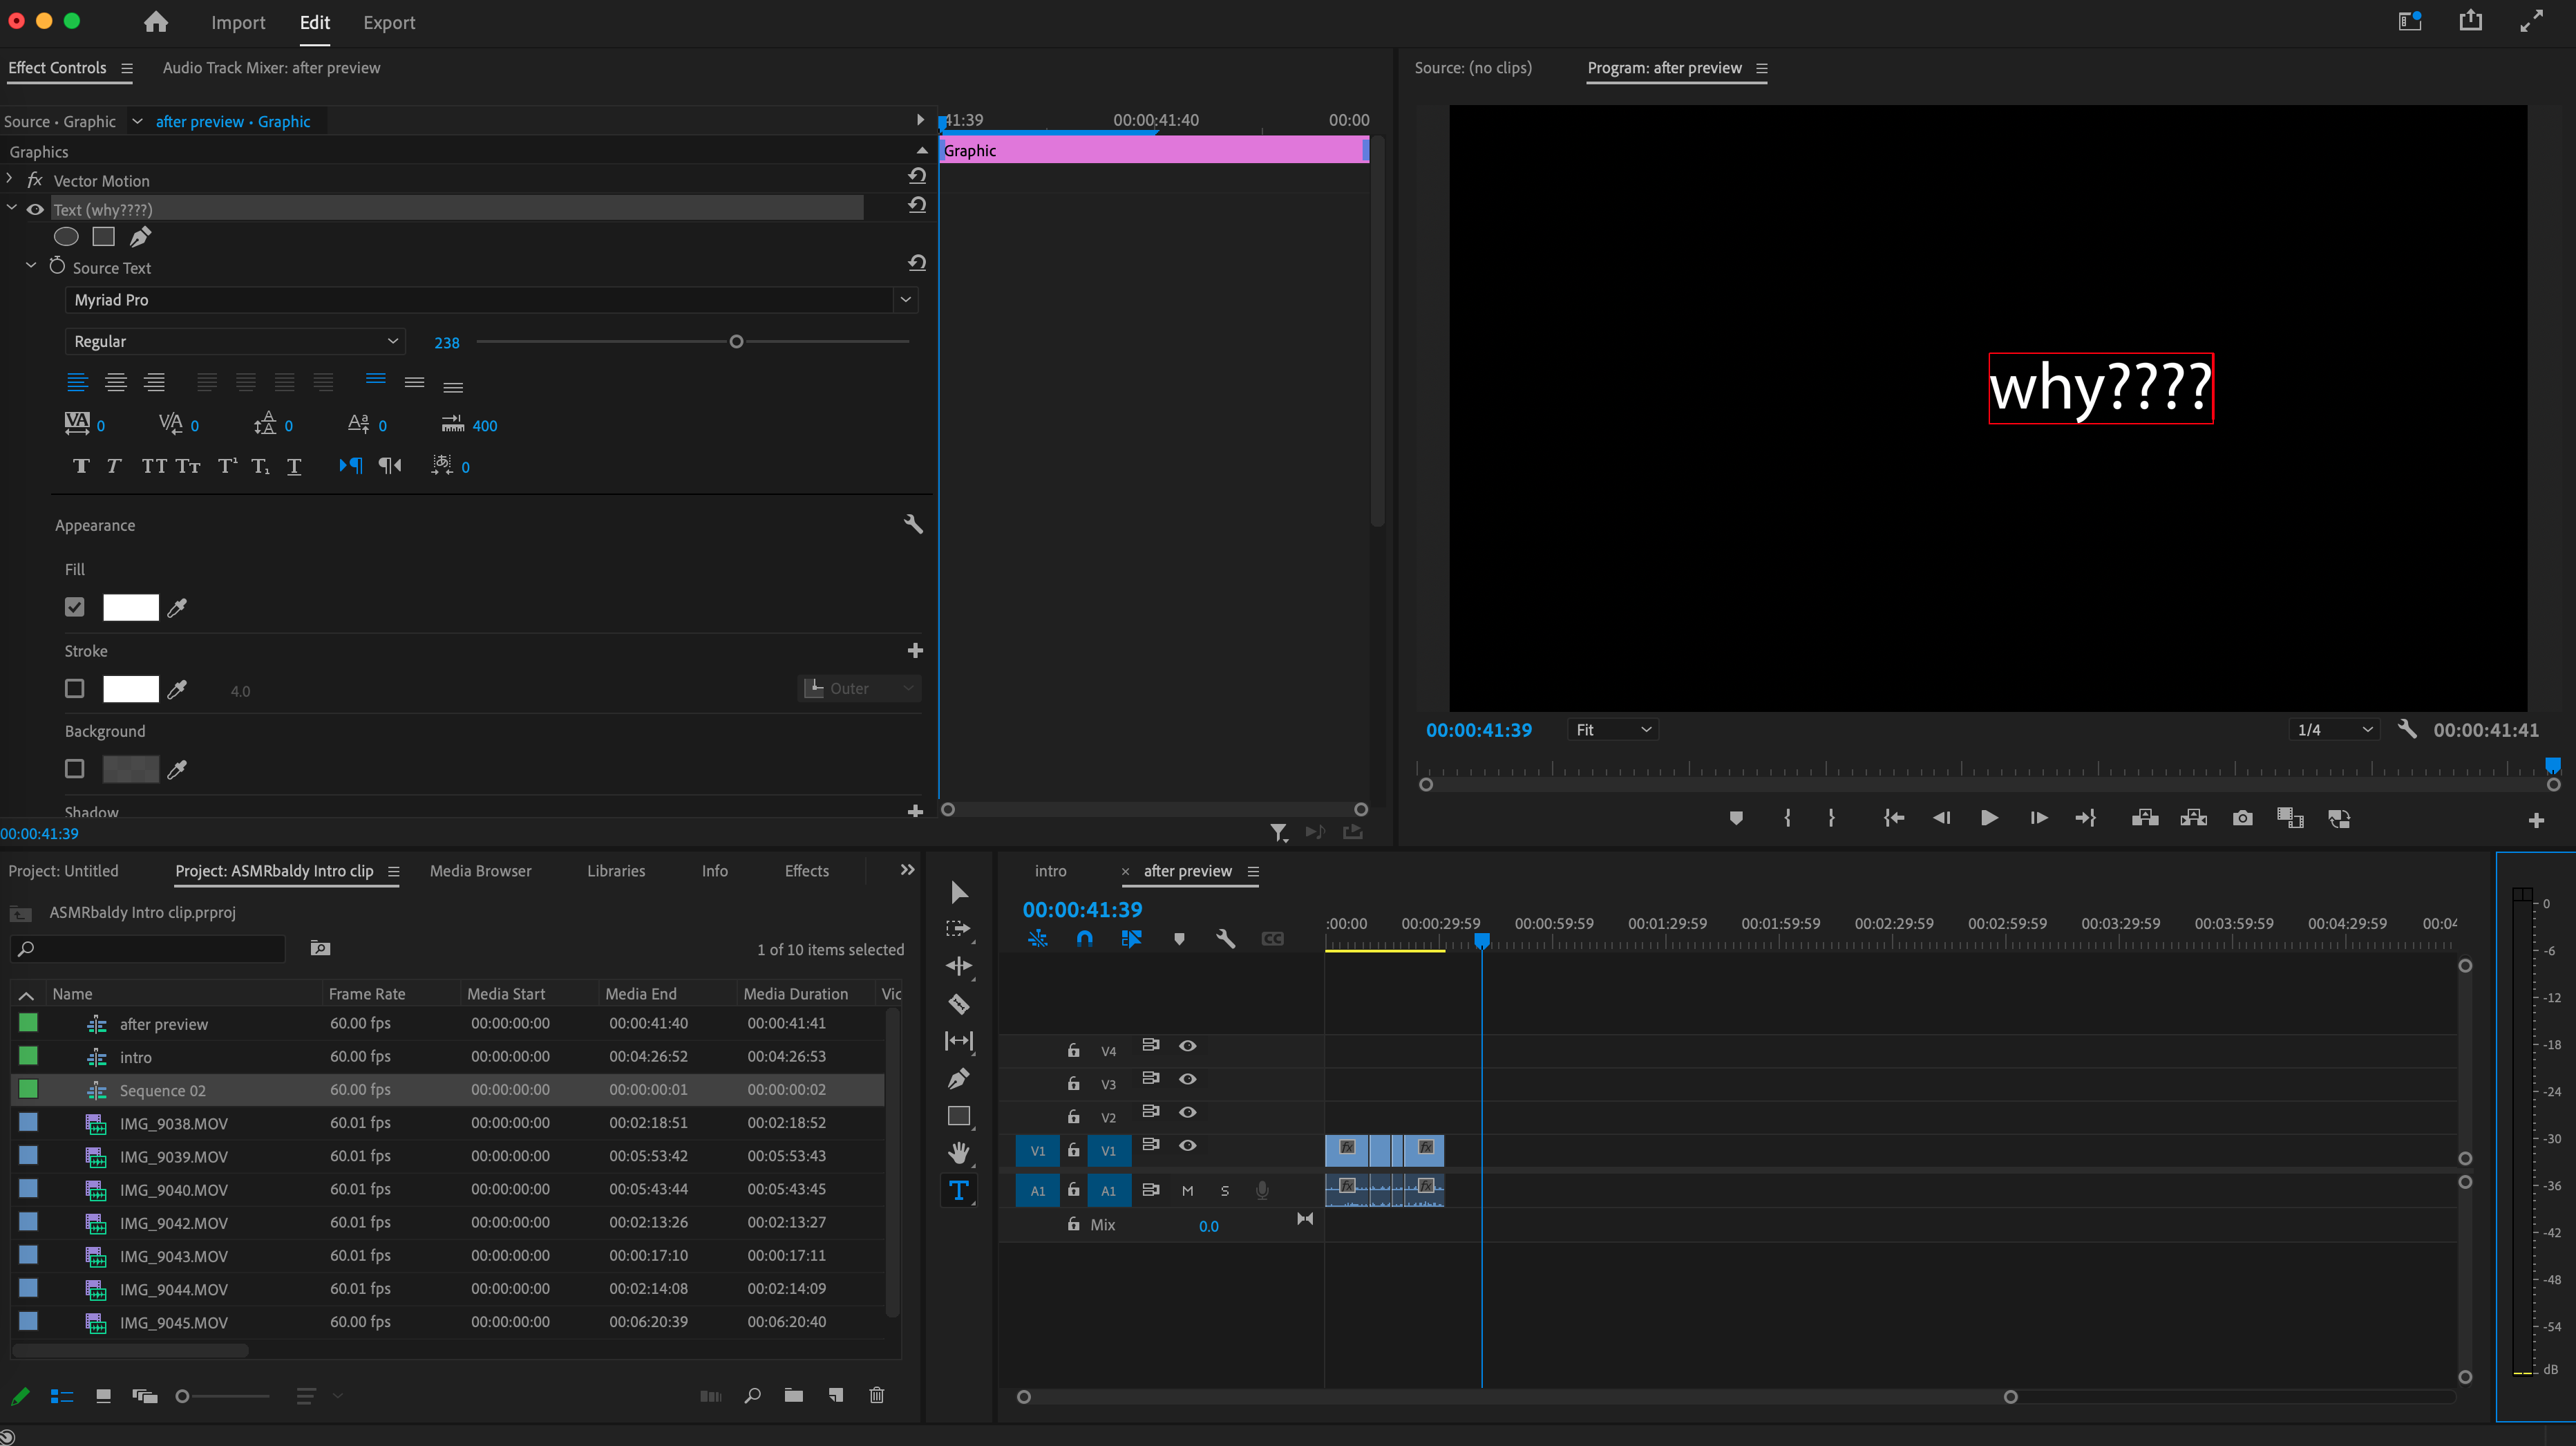Switch to the Export tab
The height and width of the screenshot is (1446, 2576).
point(388,22)
